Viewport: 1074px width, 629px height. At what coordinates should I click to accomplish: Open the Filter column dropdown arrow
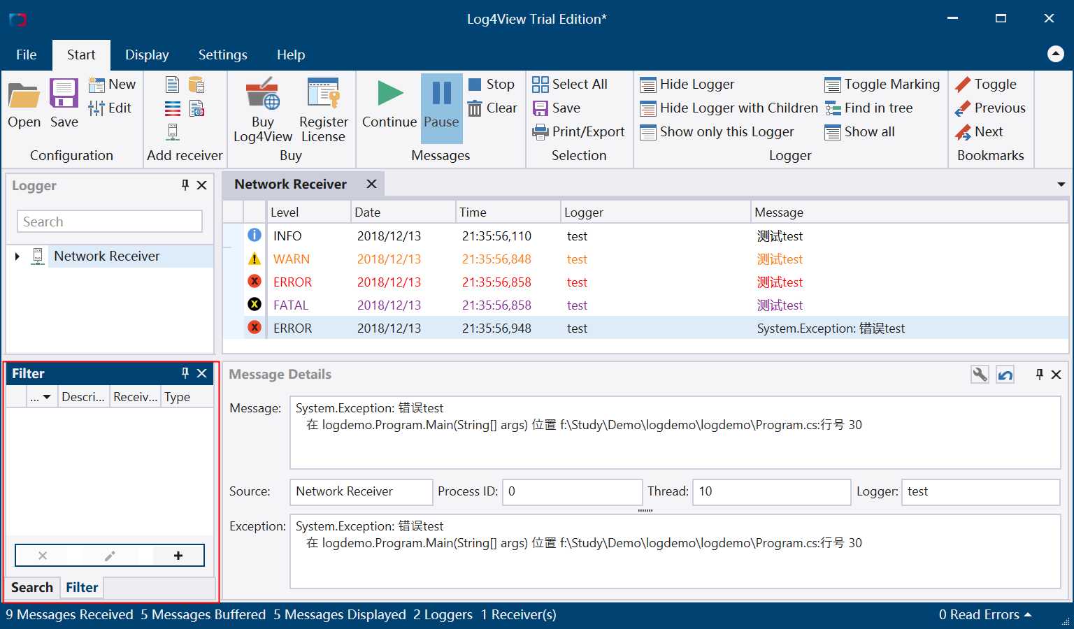(x=47, y=397)
